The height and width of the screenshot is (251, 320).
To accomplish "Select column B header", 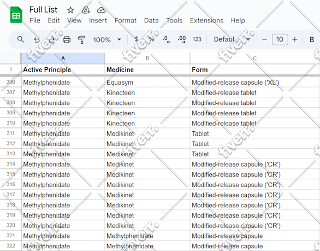I will click(x=147, y=59).
